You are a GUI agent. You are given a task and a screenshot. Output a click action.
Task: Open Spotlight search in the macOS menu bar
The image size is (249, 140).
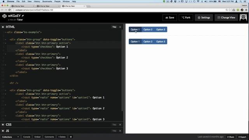click(x=241, y=2)
